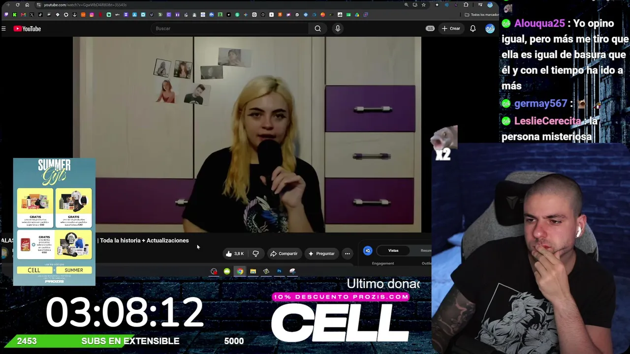Click the 'SUMMER' code on the Summer Gifts ad

pos(74,270)
